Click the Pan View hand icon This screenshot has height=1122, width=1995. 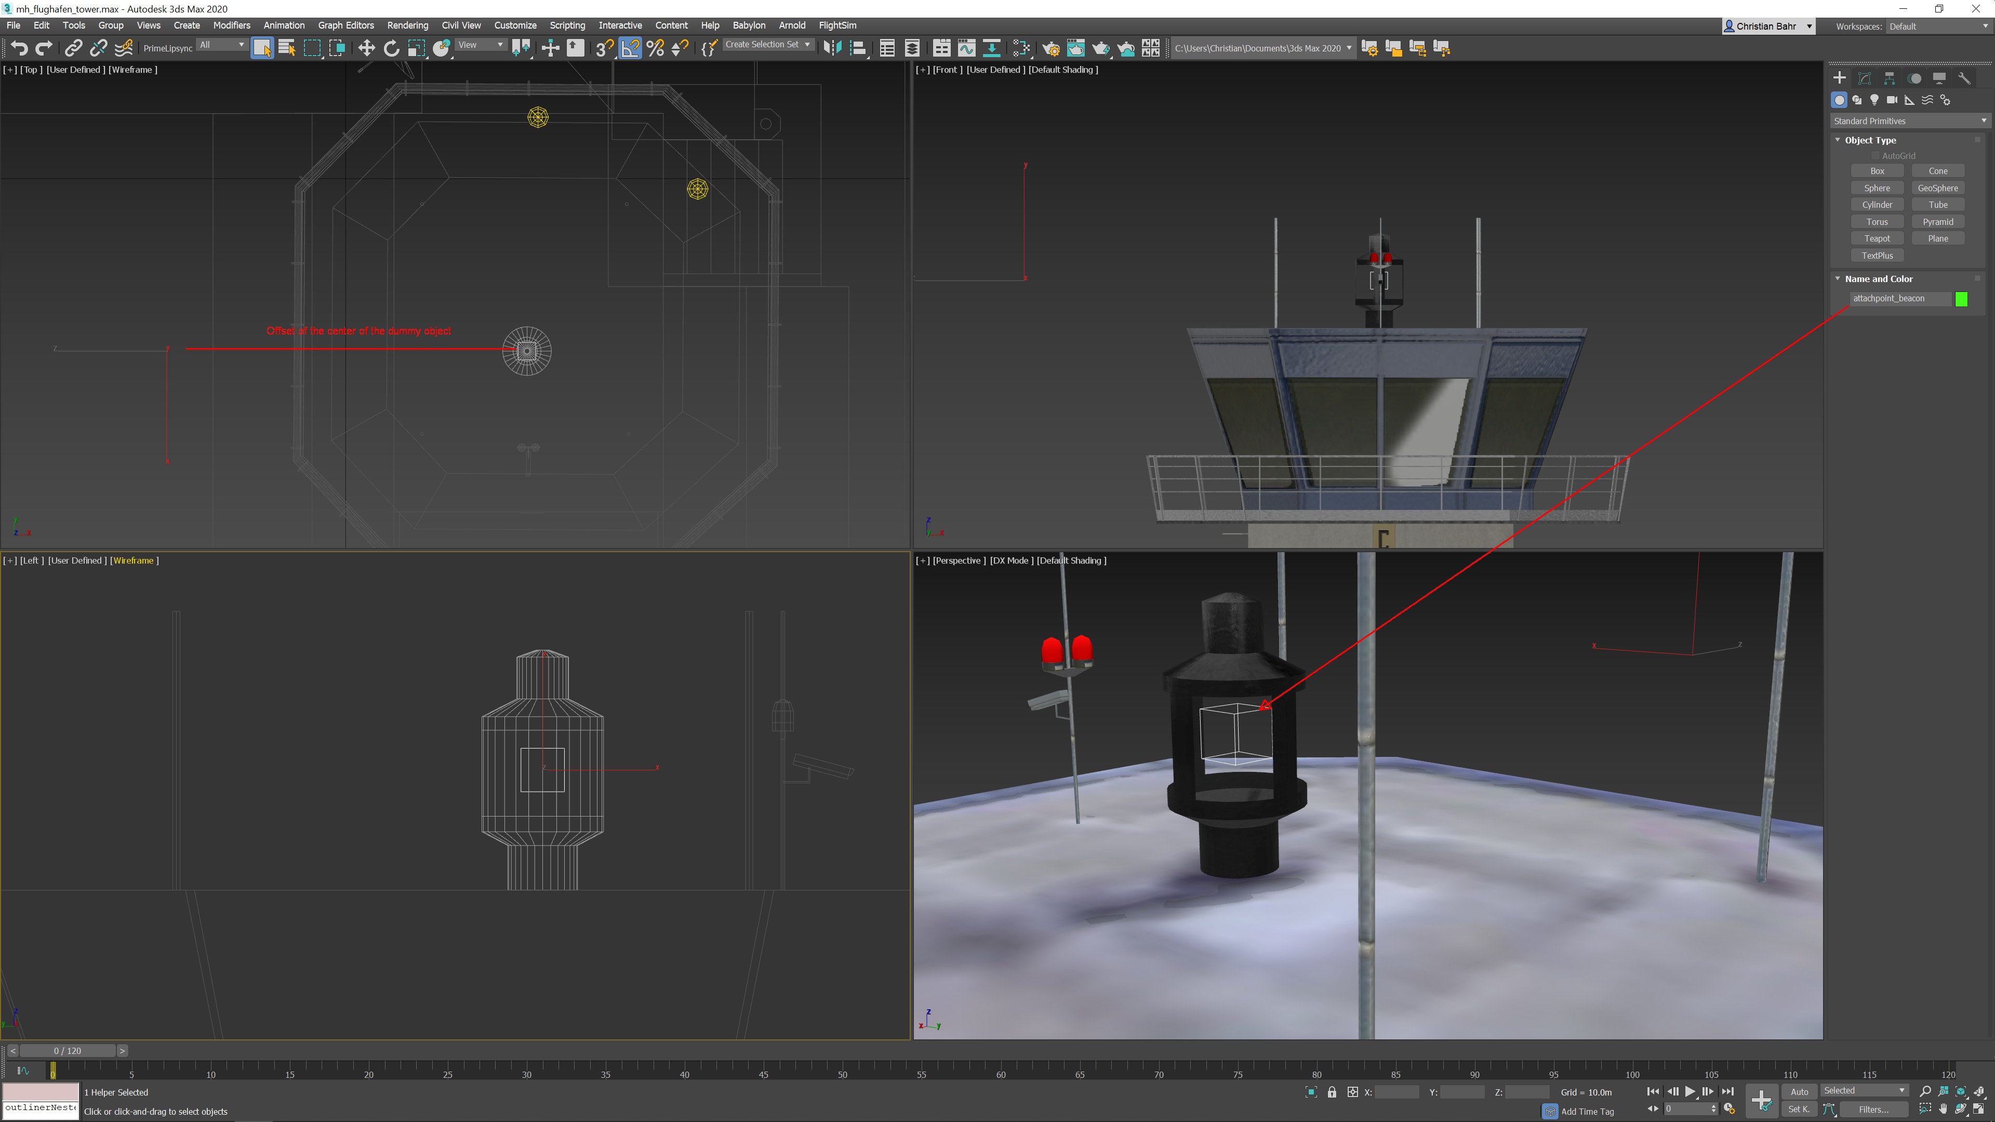(x=1943, y=1110)
